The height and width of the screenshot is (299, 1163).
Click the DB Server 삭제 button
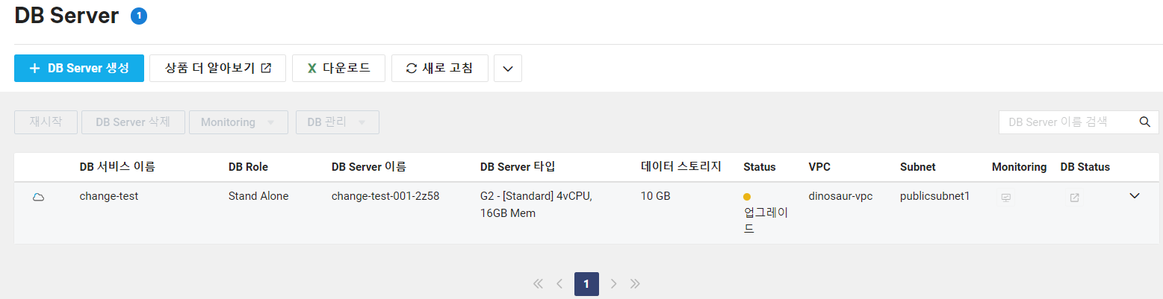133,122
